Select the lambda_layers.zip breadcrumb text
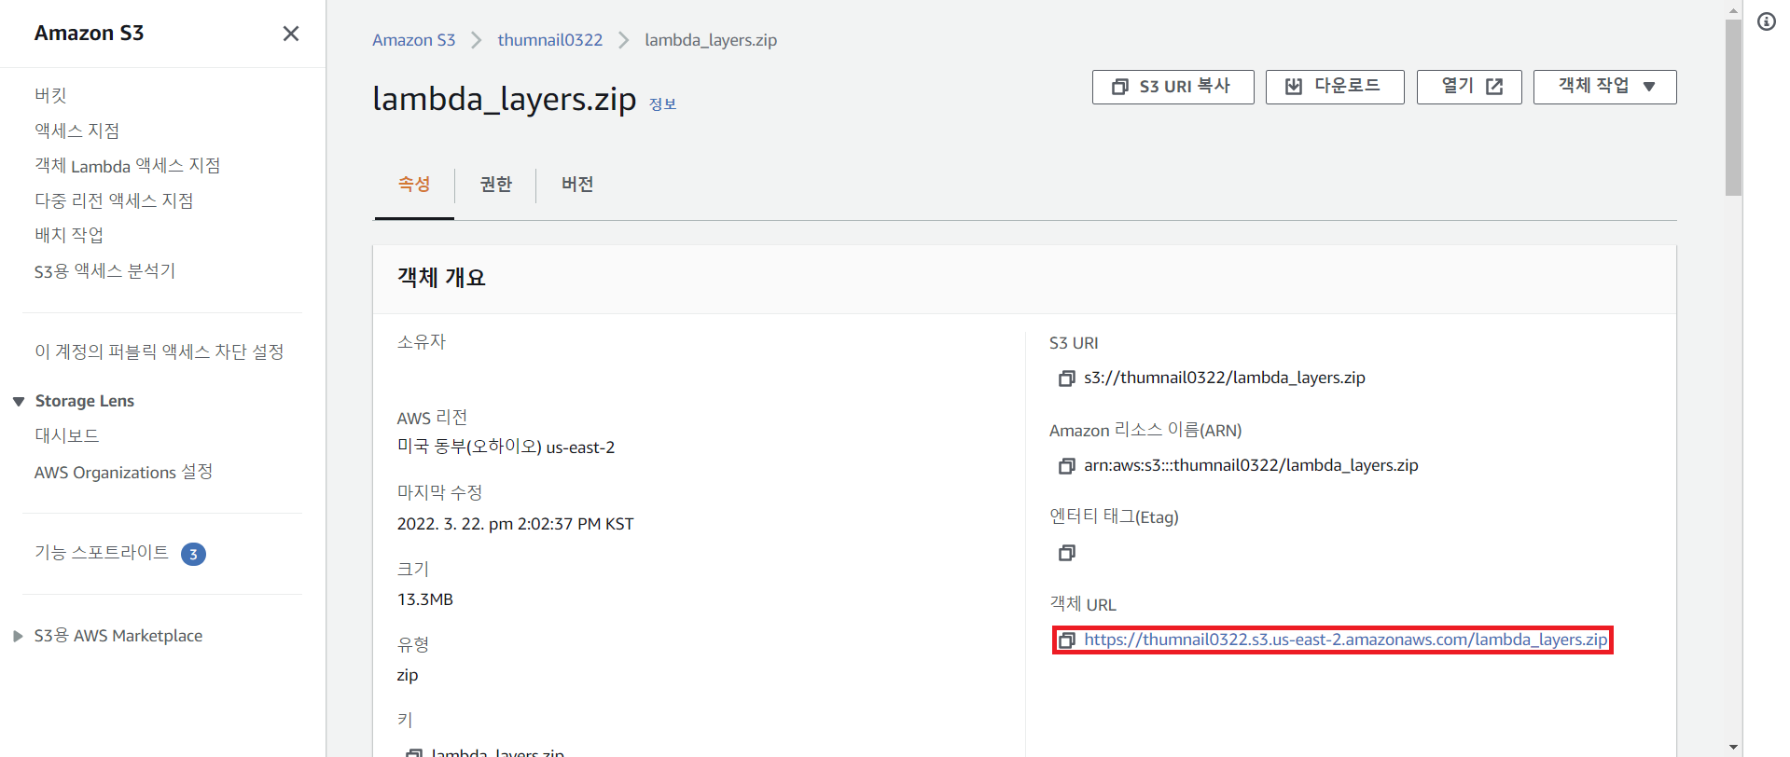1790x757 pixels. (711, 40)
